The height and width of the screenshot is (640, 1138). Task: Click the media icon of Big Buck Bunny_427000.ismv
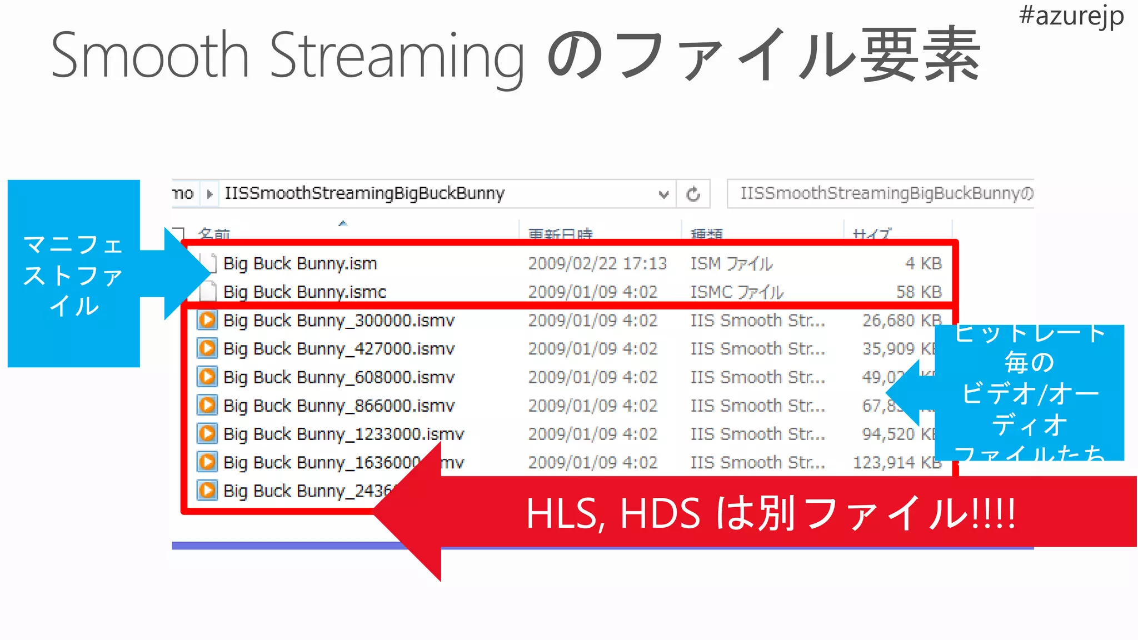207,348
